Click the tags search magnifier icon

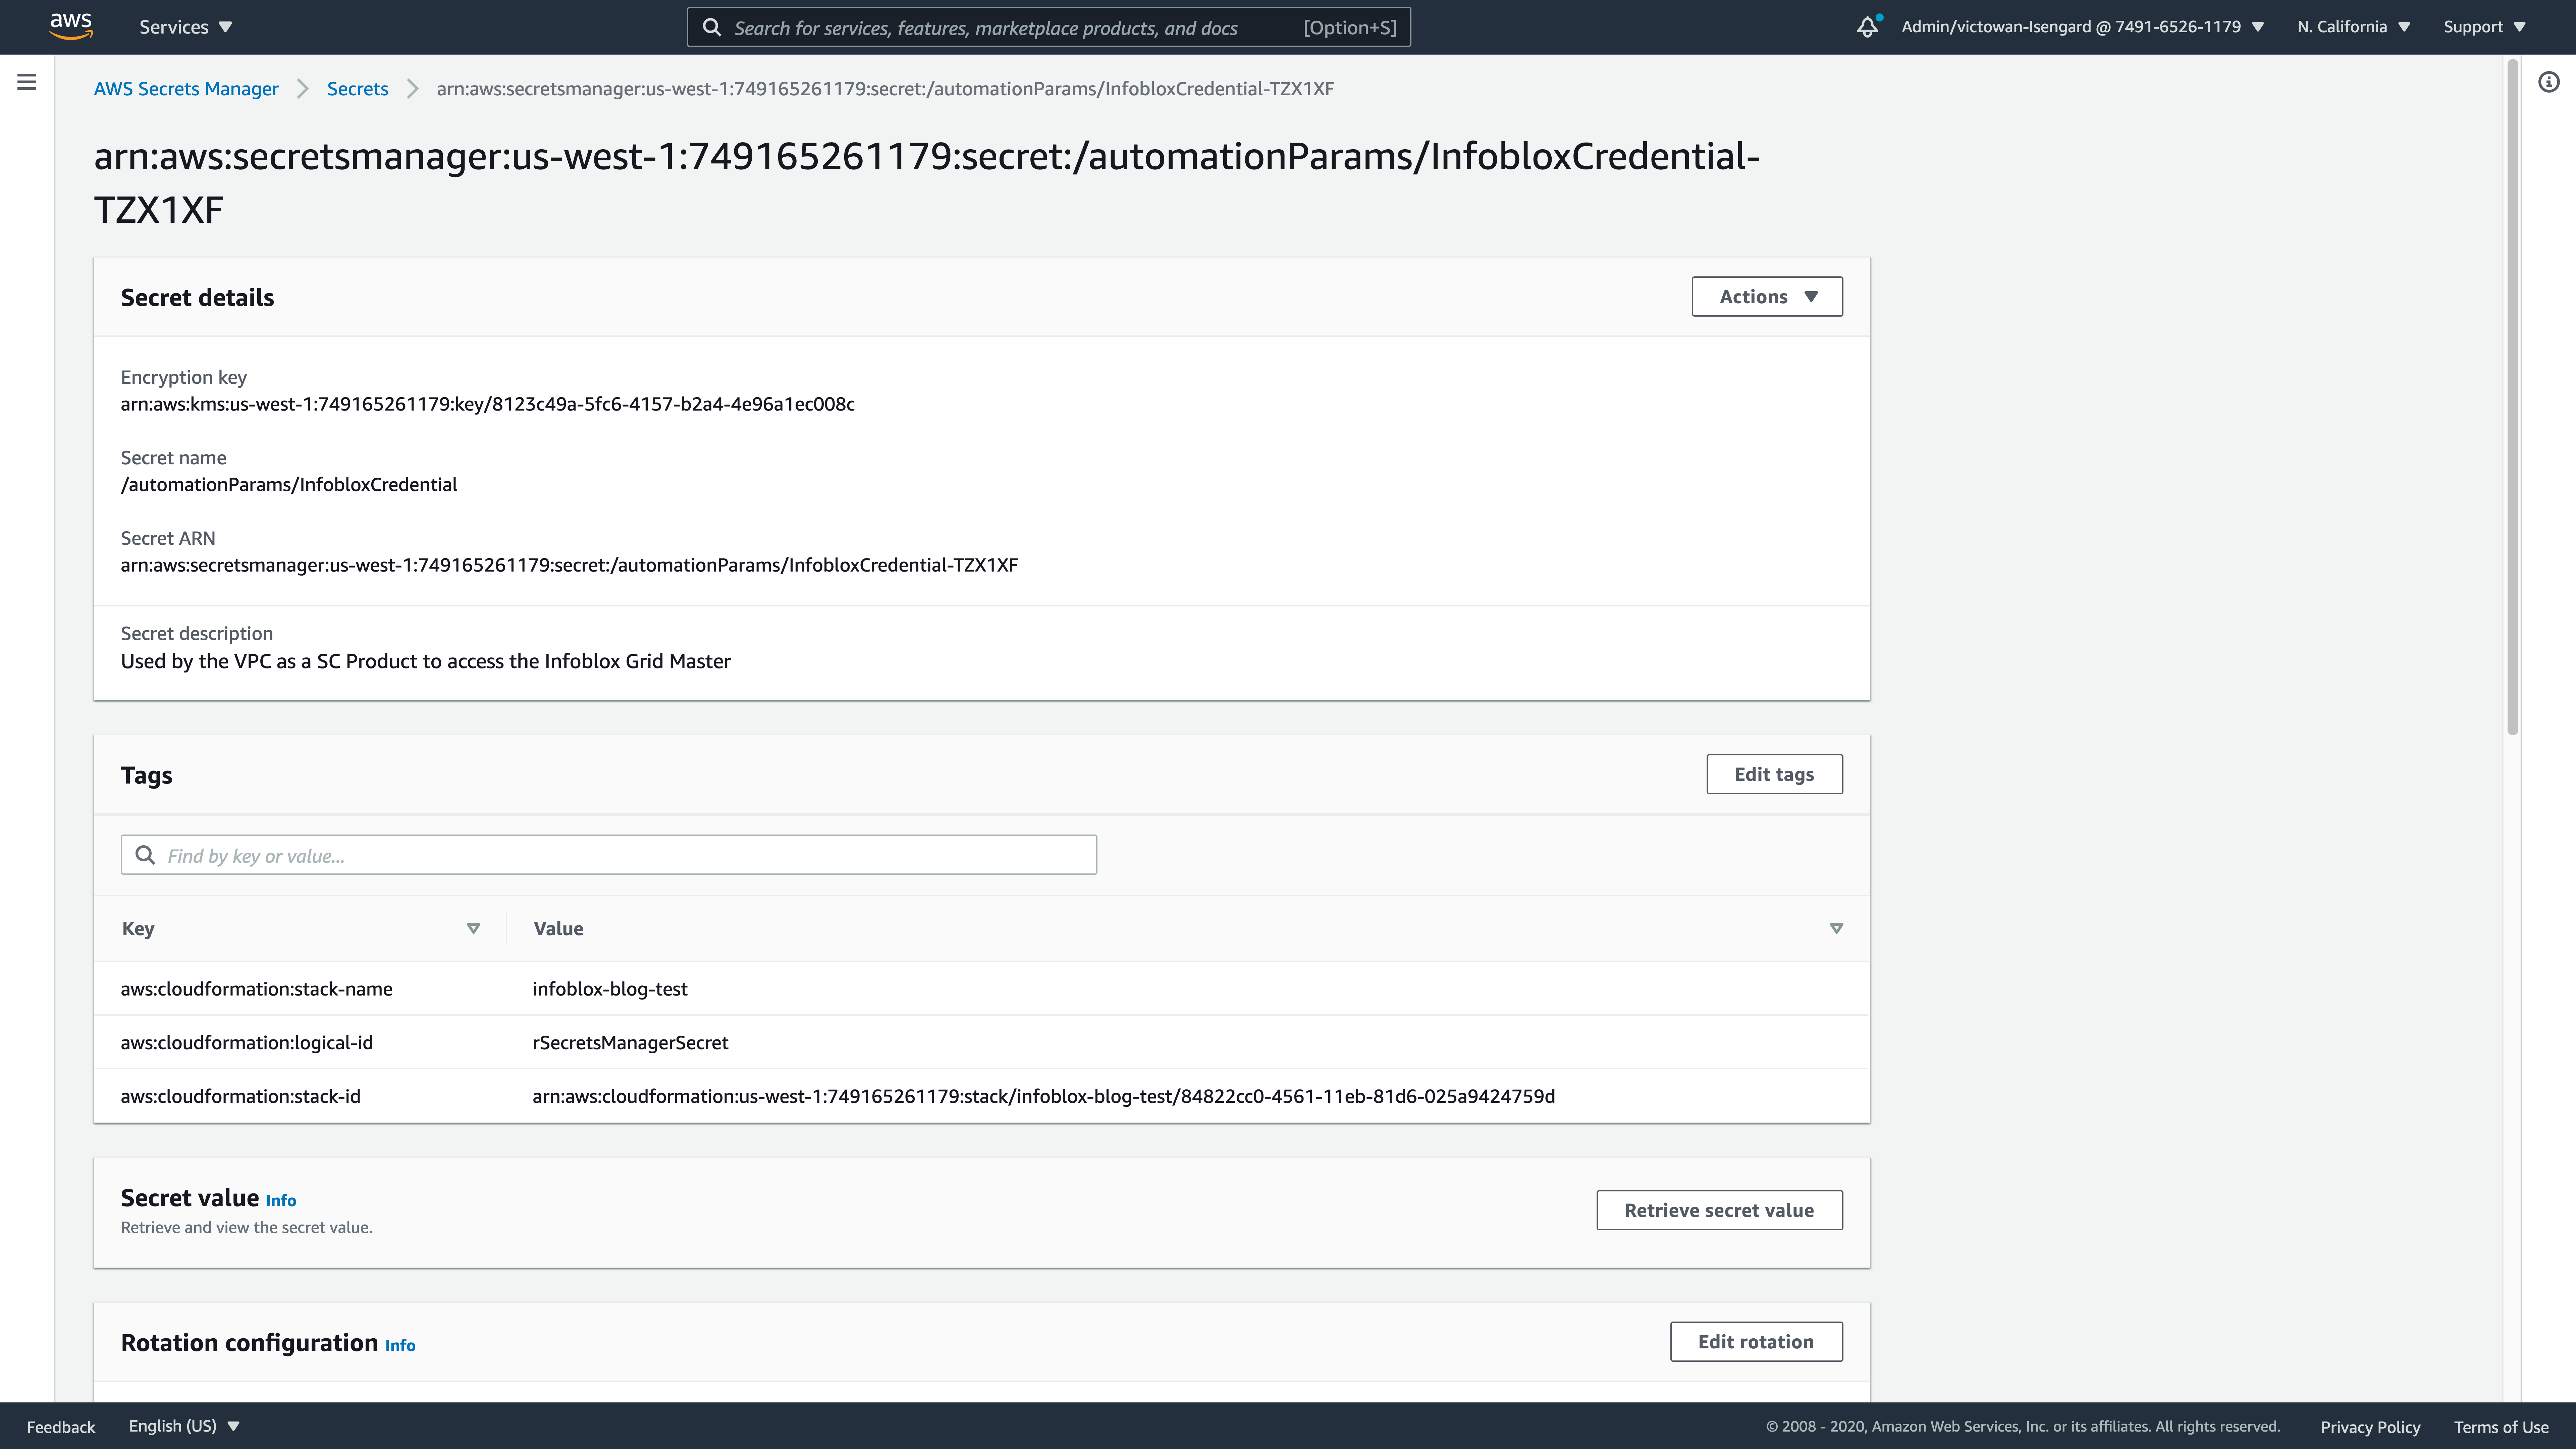pyautogui.click(x=145, y=855)
